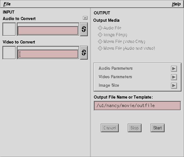Focus the Audio to Convert pink text field

tap(48, 30)
